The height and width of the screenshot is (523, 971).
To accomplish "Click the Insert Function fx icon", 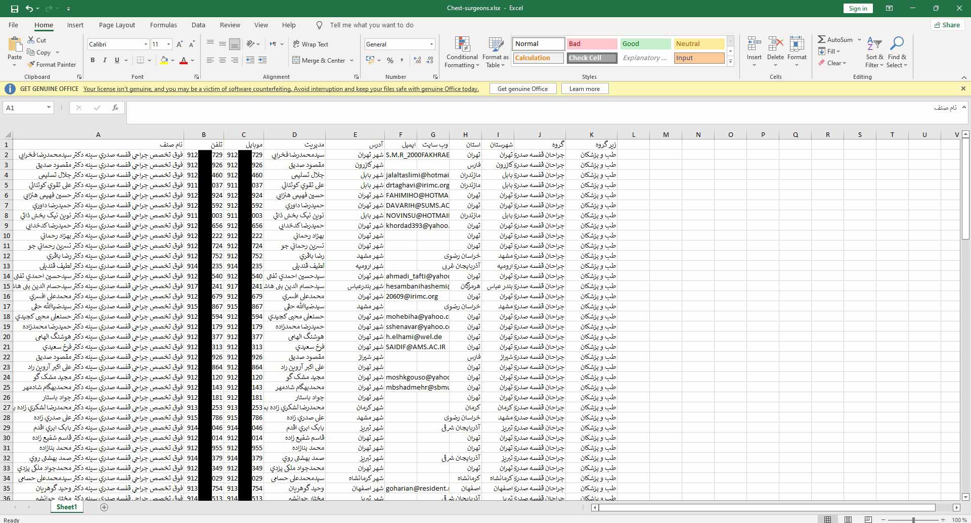I will click(115, 108).
